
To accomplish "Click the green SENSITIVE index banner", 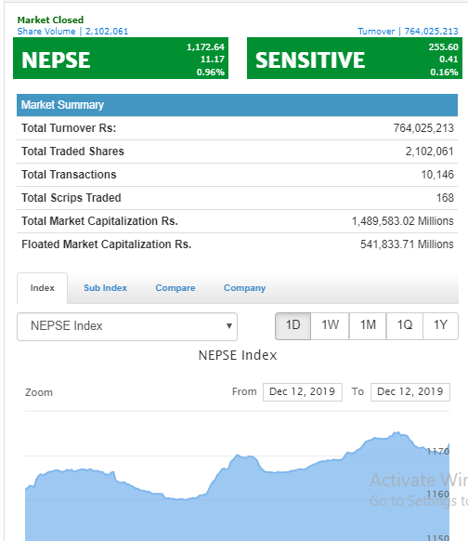I will (355, 59).
